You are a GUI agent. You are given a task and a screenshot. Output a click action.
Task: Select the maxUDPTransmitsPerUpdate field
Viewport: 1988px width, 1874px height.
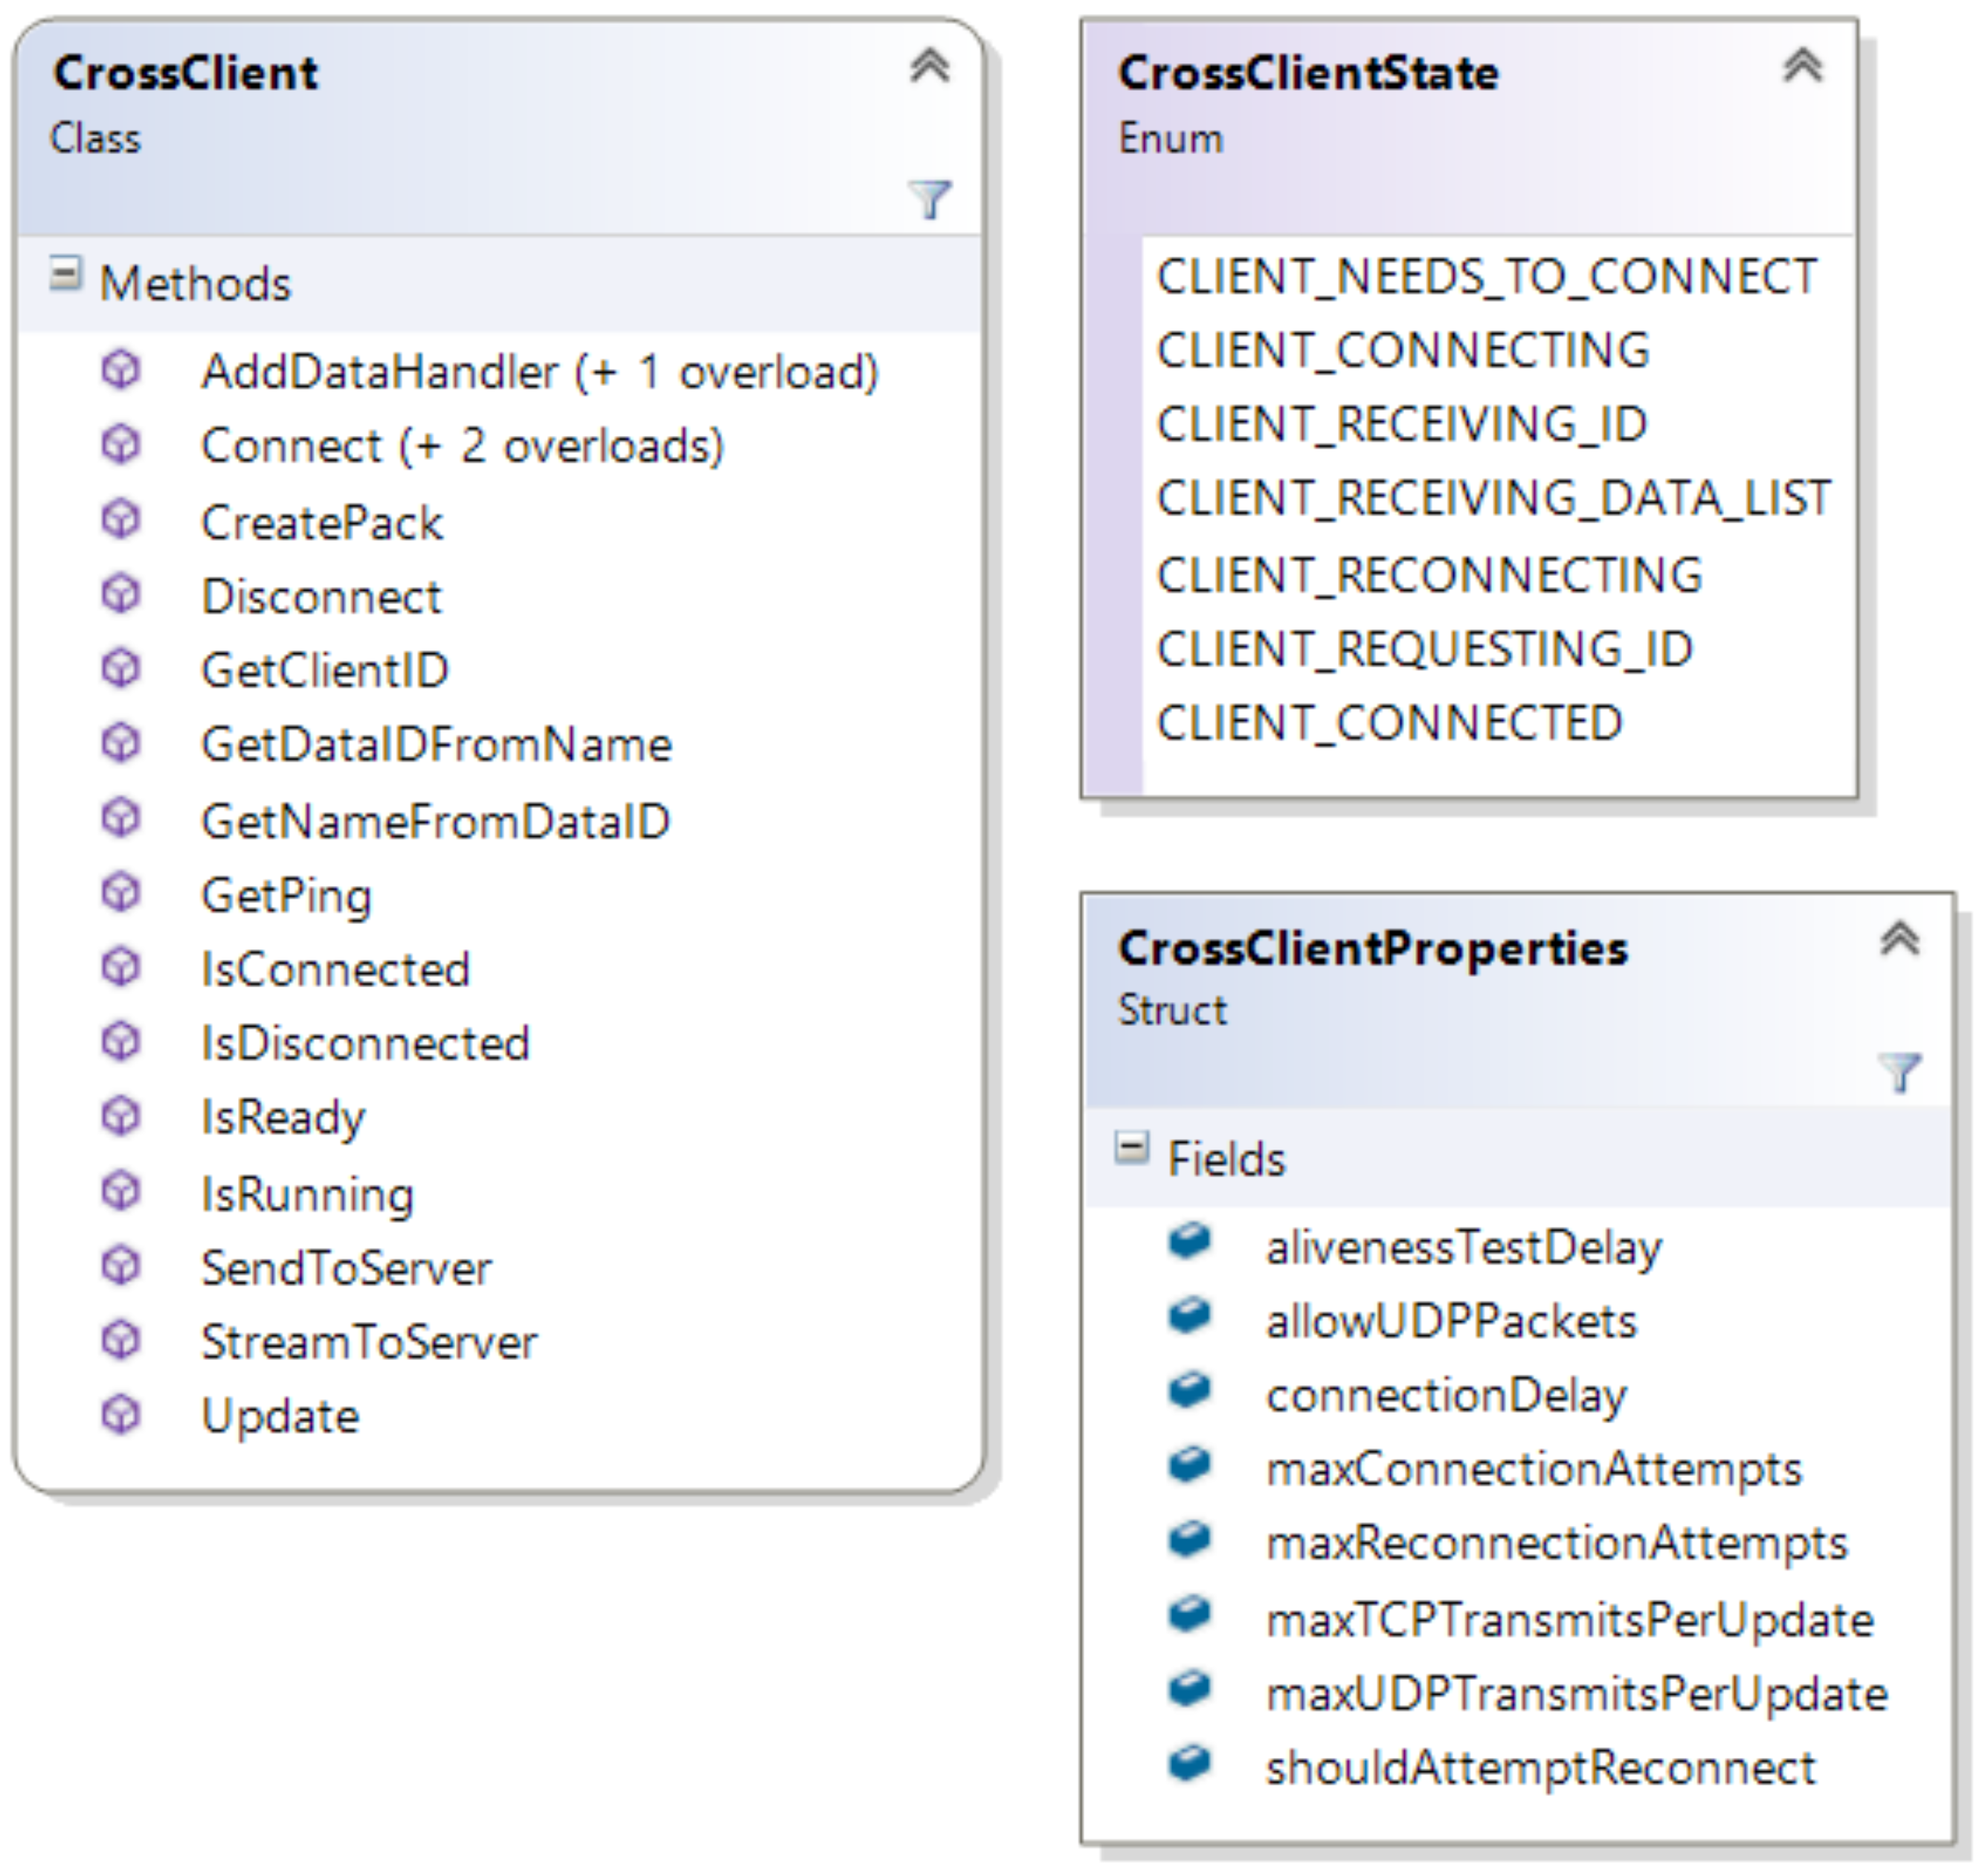(x=1576, y=1694)
